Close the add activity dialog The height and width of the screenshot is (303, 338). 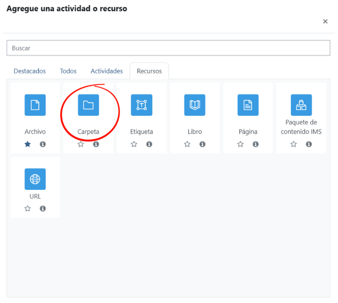pos(325,21)
